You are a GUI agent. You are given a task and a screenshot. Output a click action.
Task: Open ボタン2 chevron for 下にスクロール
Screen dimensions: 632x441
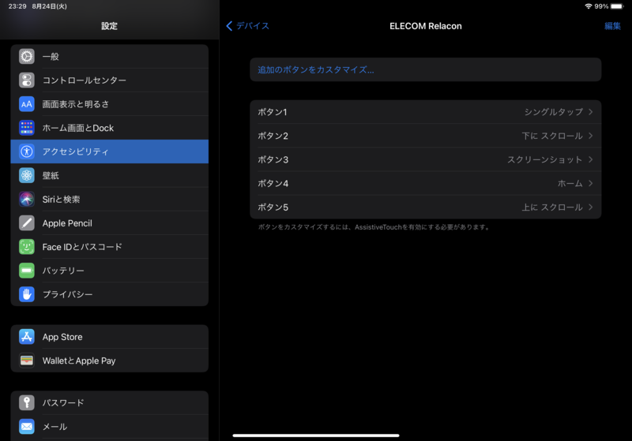click(x=590, y=136)
